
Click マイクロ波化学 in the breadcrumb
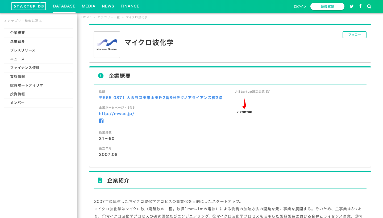click(x=137, y=17)
